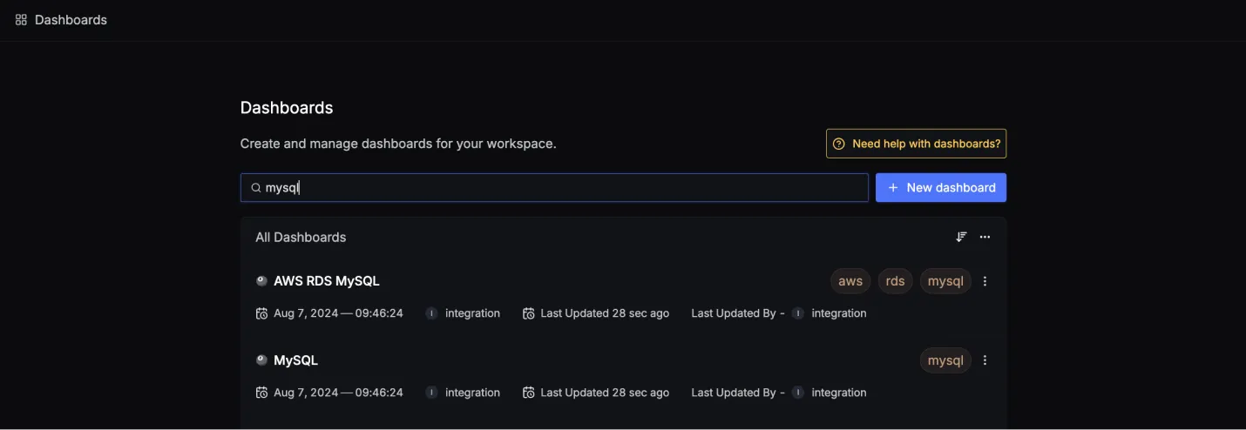The image size is (1246, 430).
Task: Click All Dashboards list heading
Action: coord(301,237)
